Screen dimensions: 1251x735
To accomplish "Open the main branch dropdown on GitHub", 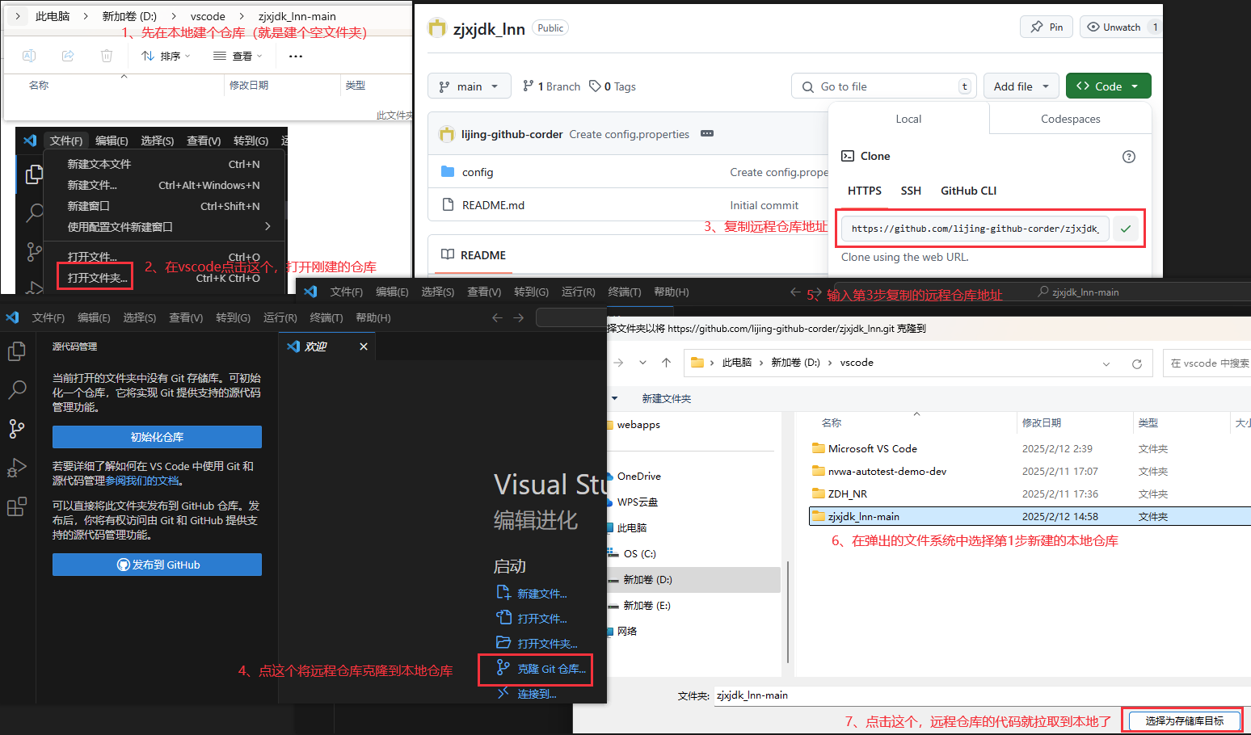I will (x=469, y=86).
